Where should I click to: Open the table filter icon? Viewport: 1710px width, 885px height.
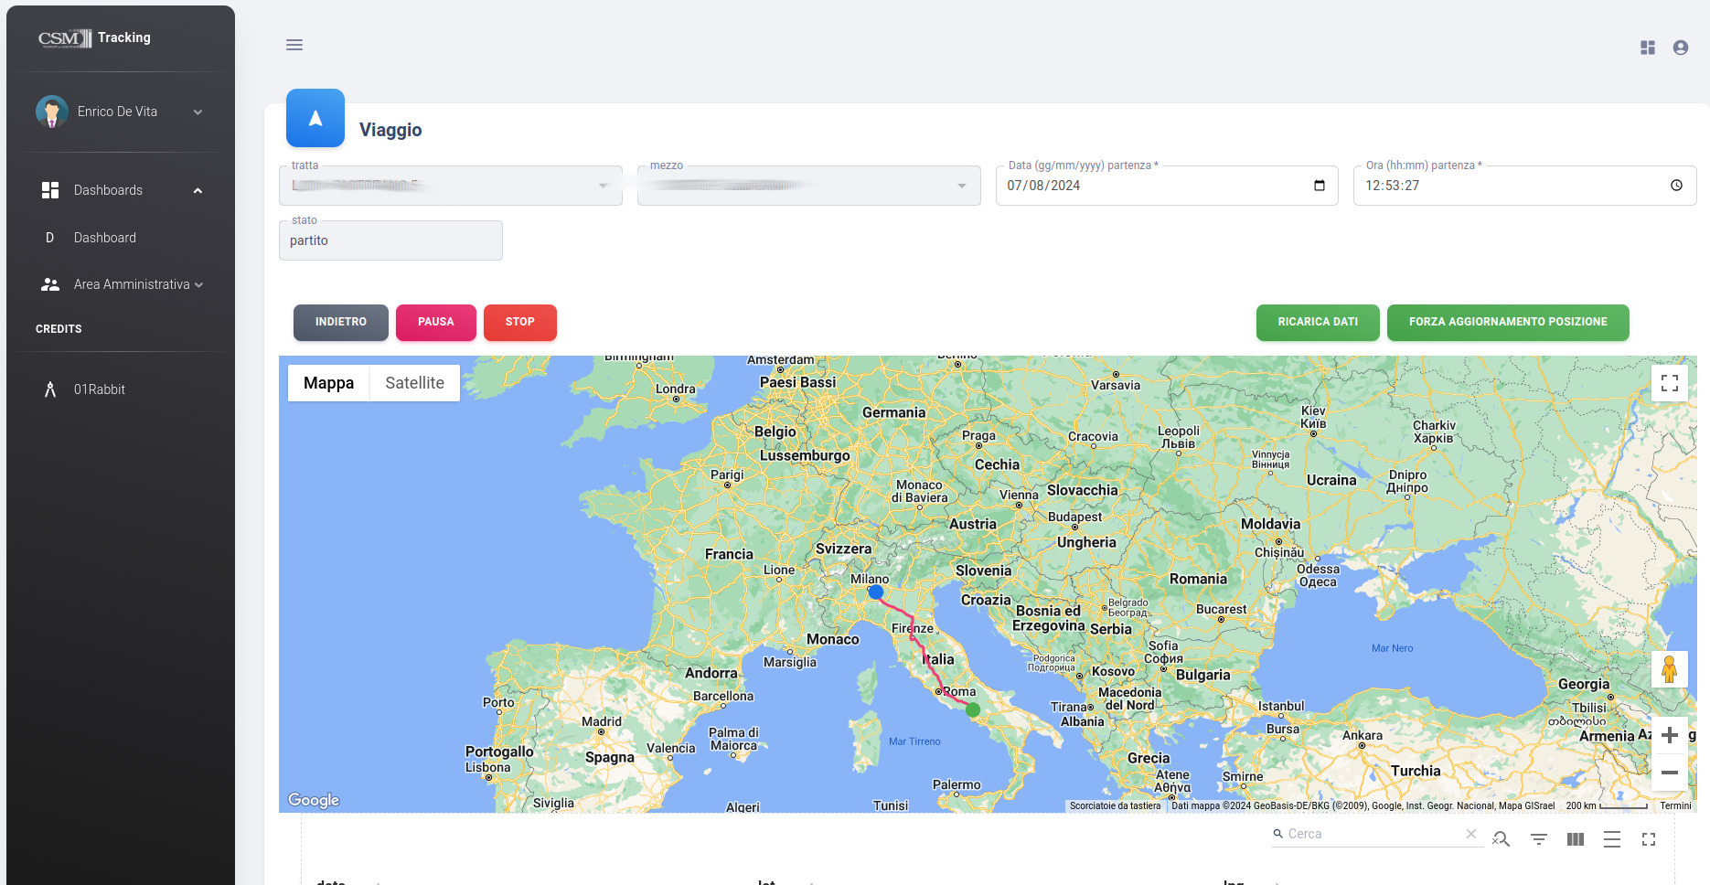(x=1539, y=839)
